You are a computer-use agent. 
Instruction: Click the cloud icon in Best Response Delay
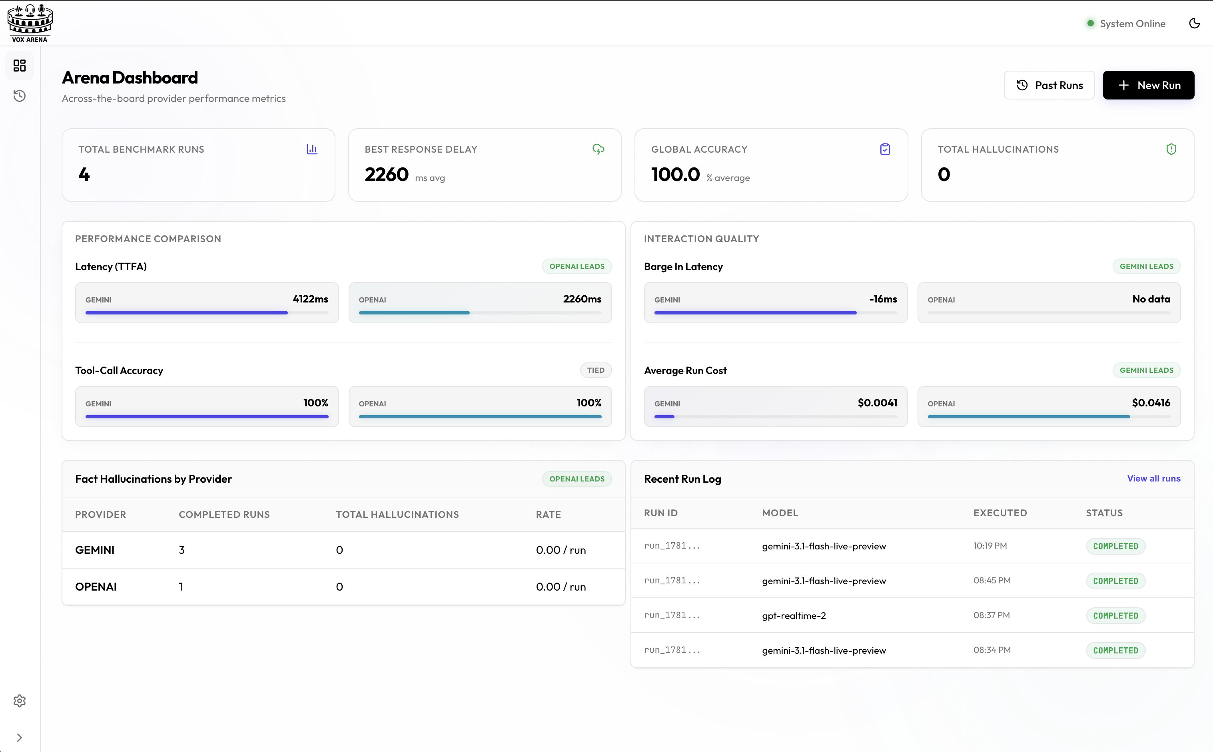(599, 149)
